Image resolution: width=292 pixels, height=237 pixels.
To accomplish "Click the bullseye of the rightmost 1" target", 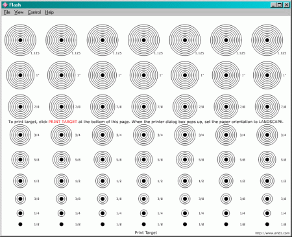I will (x=267, y=75).
